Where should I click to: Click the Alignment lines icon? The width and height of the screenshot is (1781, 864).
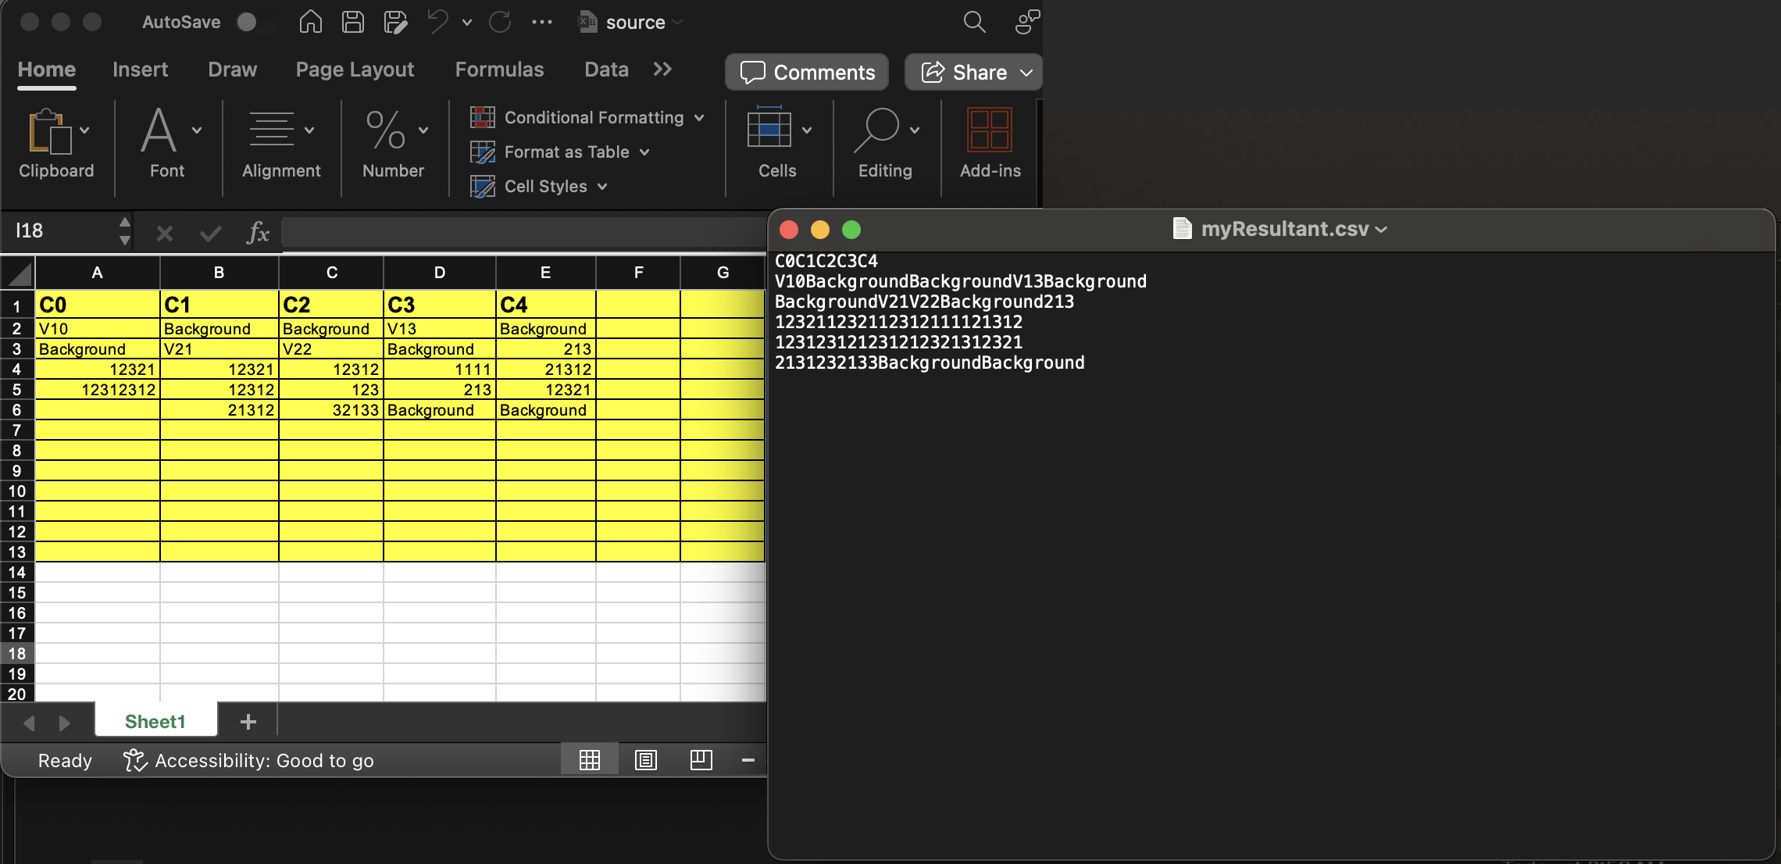point(271,129)
